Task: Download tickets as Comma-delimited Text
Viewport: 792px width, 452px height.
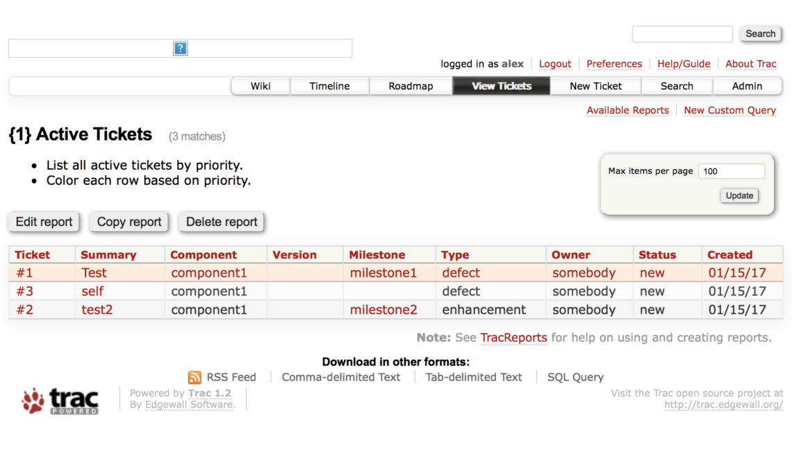Action: 340,377
